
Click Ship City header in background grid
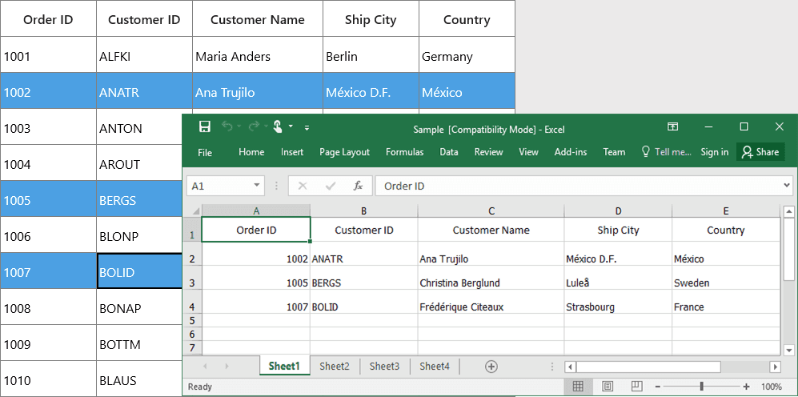point(371,20)
